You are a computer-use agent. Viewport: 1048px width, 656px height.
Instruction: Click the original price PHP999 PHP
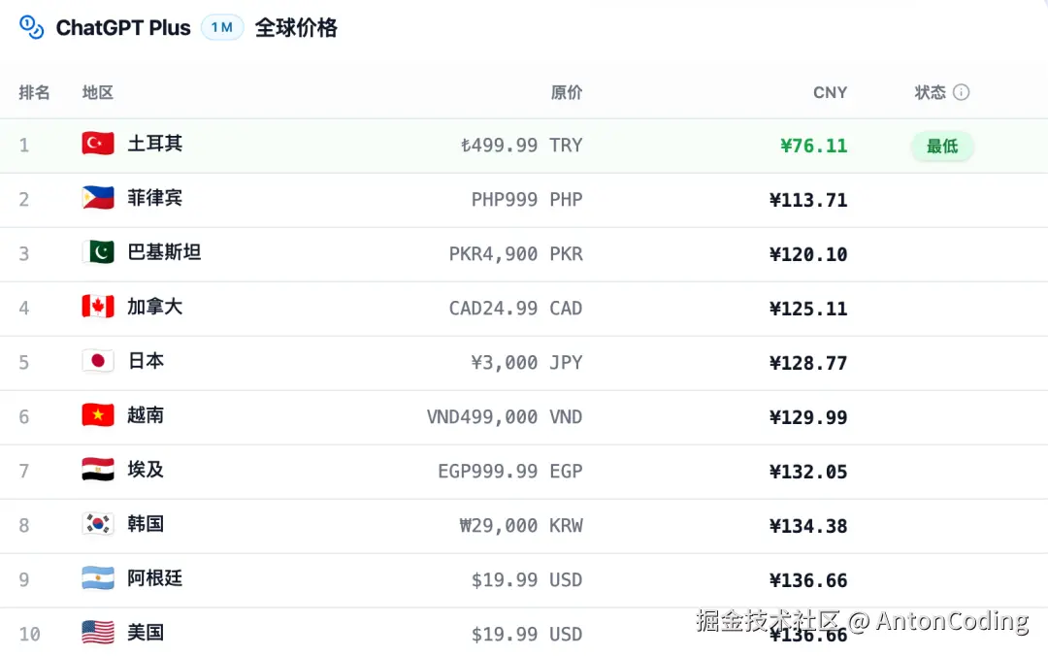click(527, 199)
